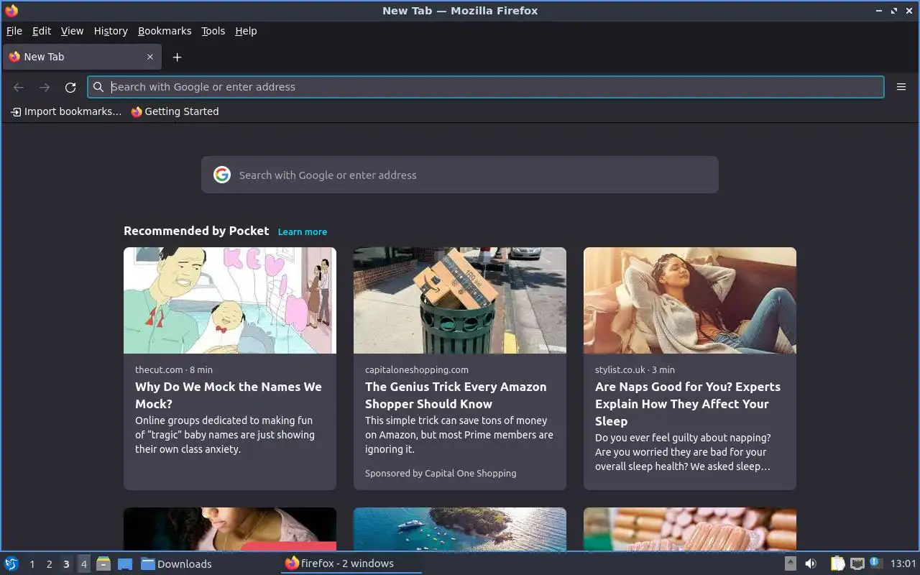The height and width of the screenshot is (575, 920).
Task: Open the notification bubble tray icon
Action: (x=875, y=563)
